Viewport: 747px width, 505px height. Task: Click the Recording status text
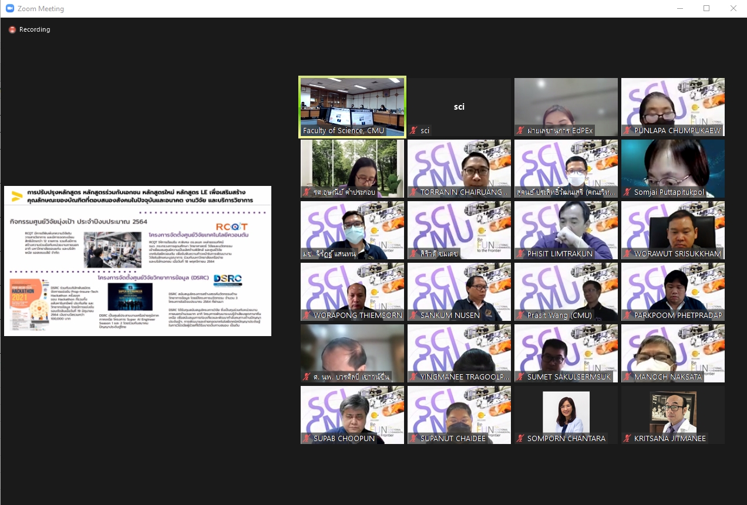tap(35, 30)
